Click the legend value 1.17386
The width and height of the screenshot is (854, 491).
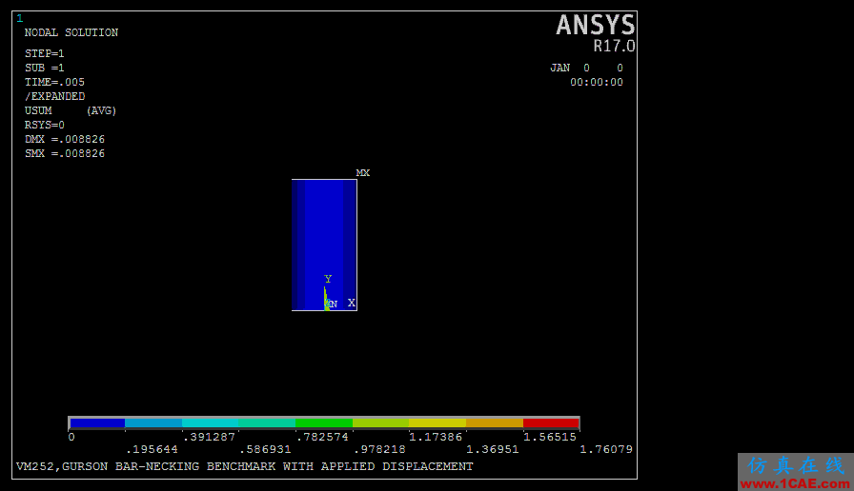(x=436, y=437)
